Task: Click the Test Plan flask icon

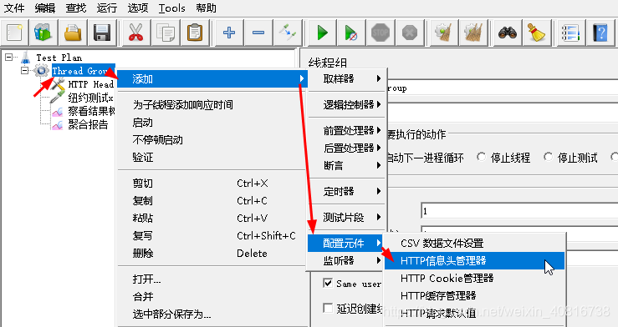Action: click(26, 58)
